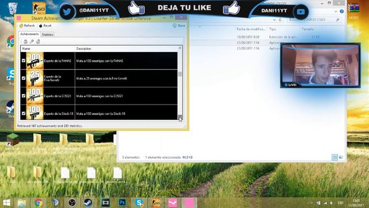Select the FAMAS 100 achievement image

pyautogui.click(x=35, y=61)
